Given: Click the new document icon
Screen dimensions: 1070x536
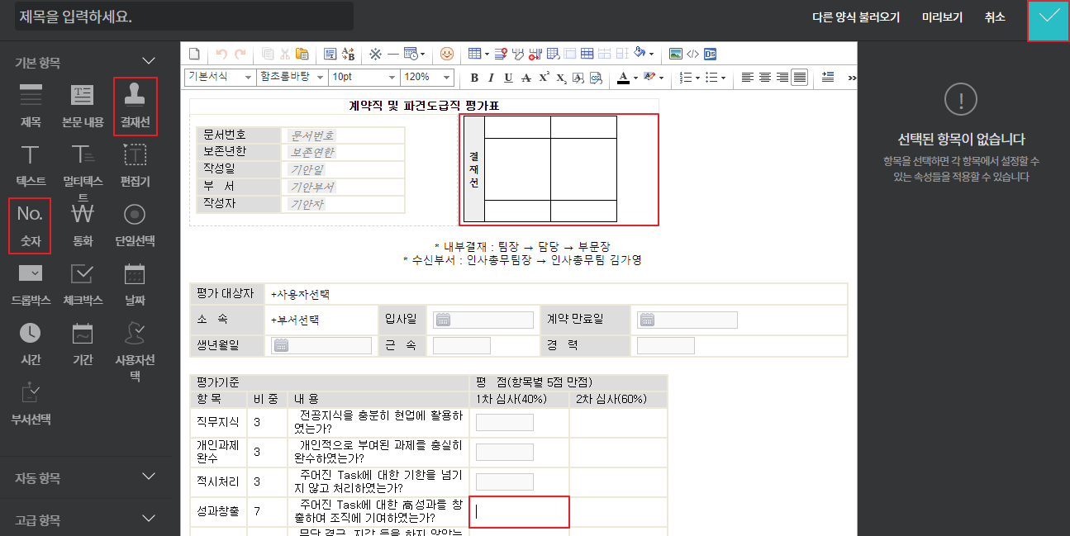Looking at the screenshot, I should [195, 54].
